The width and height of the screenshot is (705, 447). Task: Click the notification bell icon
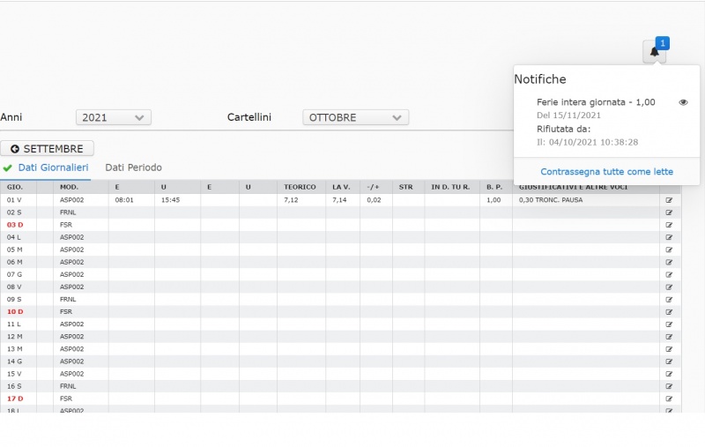[x=654, y=52]
